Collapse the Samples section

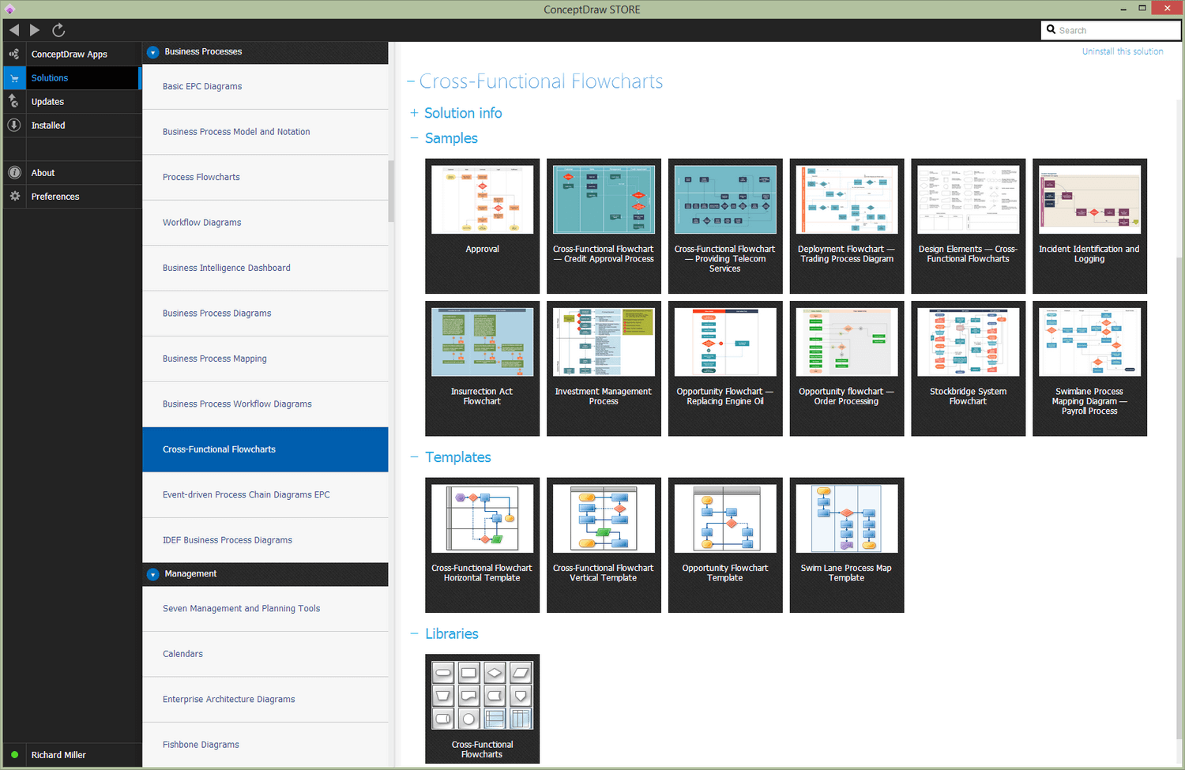414,138
